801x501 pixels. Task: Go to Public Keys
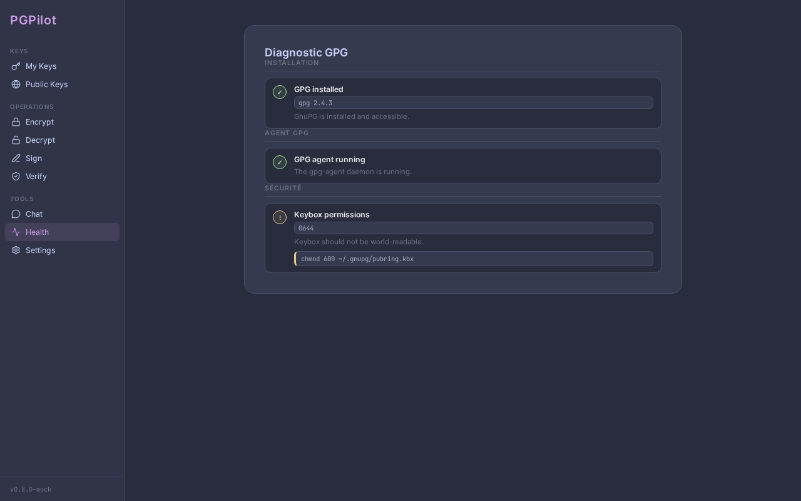click(62, 85)
